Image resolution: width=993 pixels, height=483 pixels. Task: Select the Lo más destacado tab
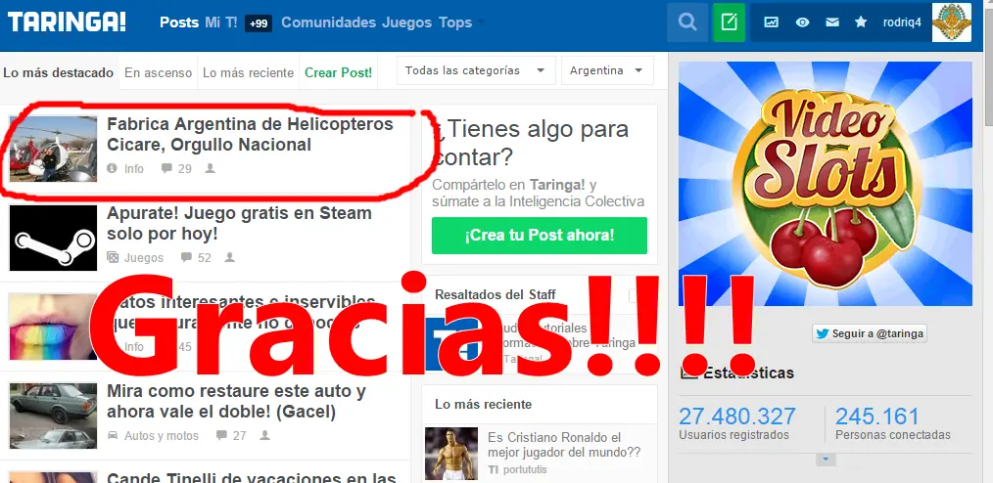point(58,72)
